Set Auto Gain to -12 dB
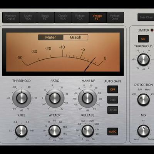 (113, 110)
